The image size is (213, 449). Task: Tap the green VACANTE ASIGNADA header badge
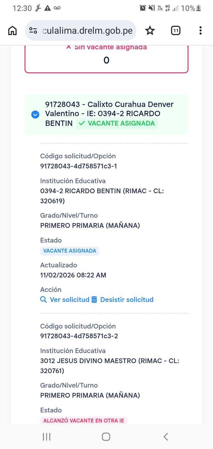tap(117, 123)
